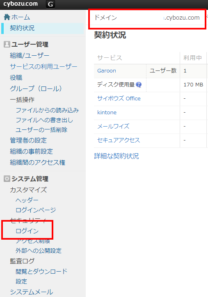208x297 pixels.
Task: Open 外部への公開設定
Action: (39, 251)
